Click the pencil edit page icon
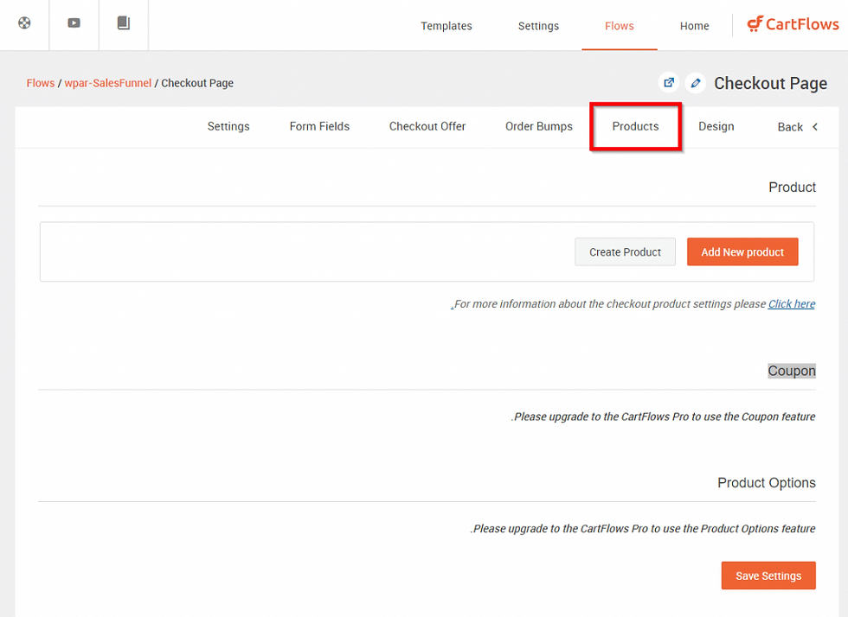 click(696, 83)
